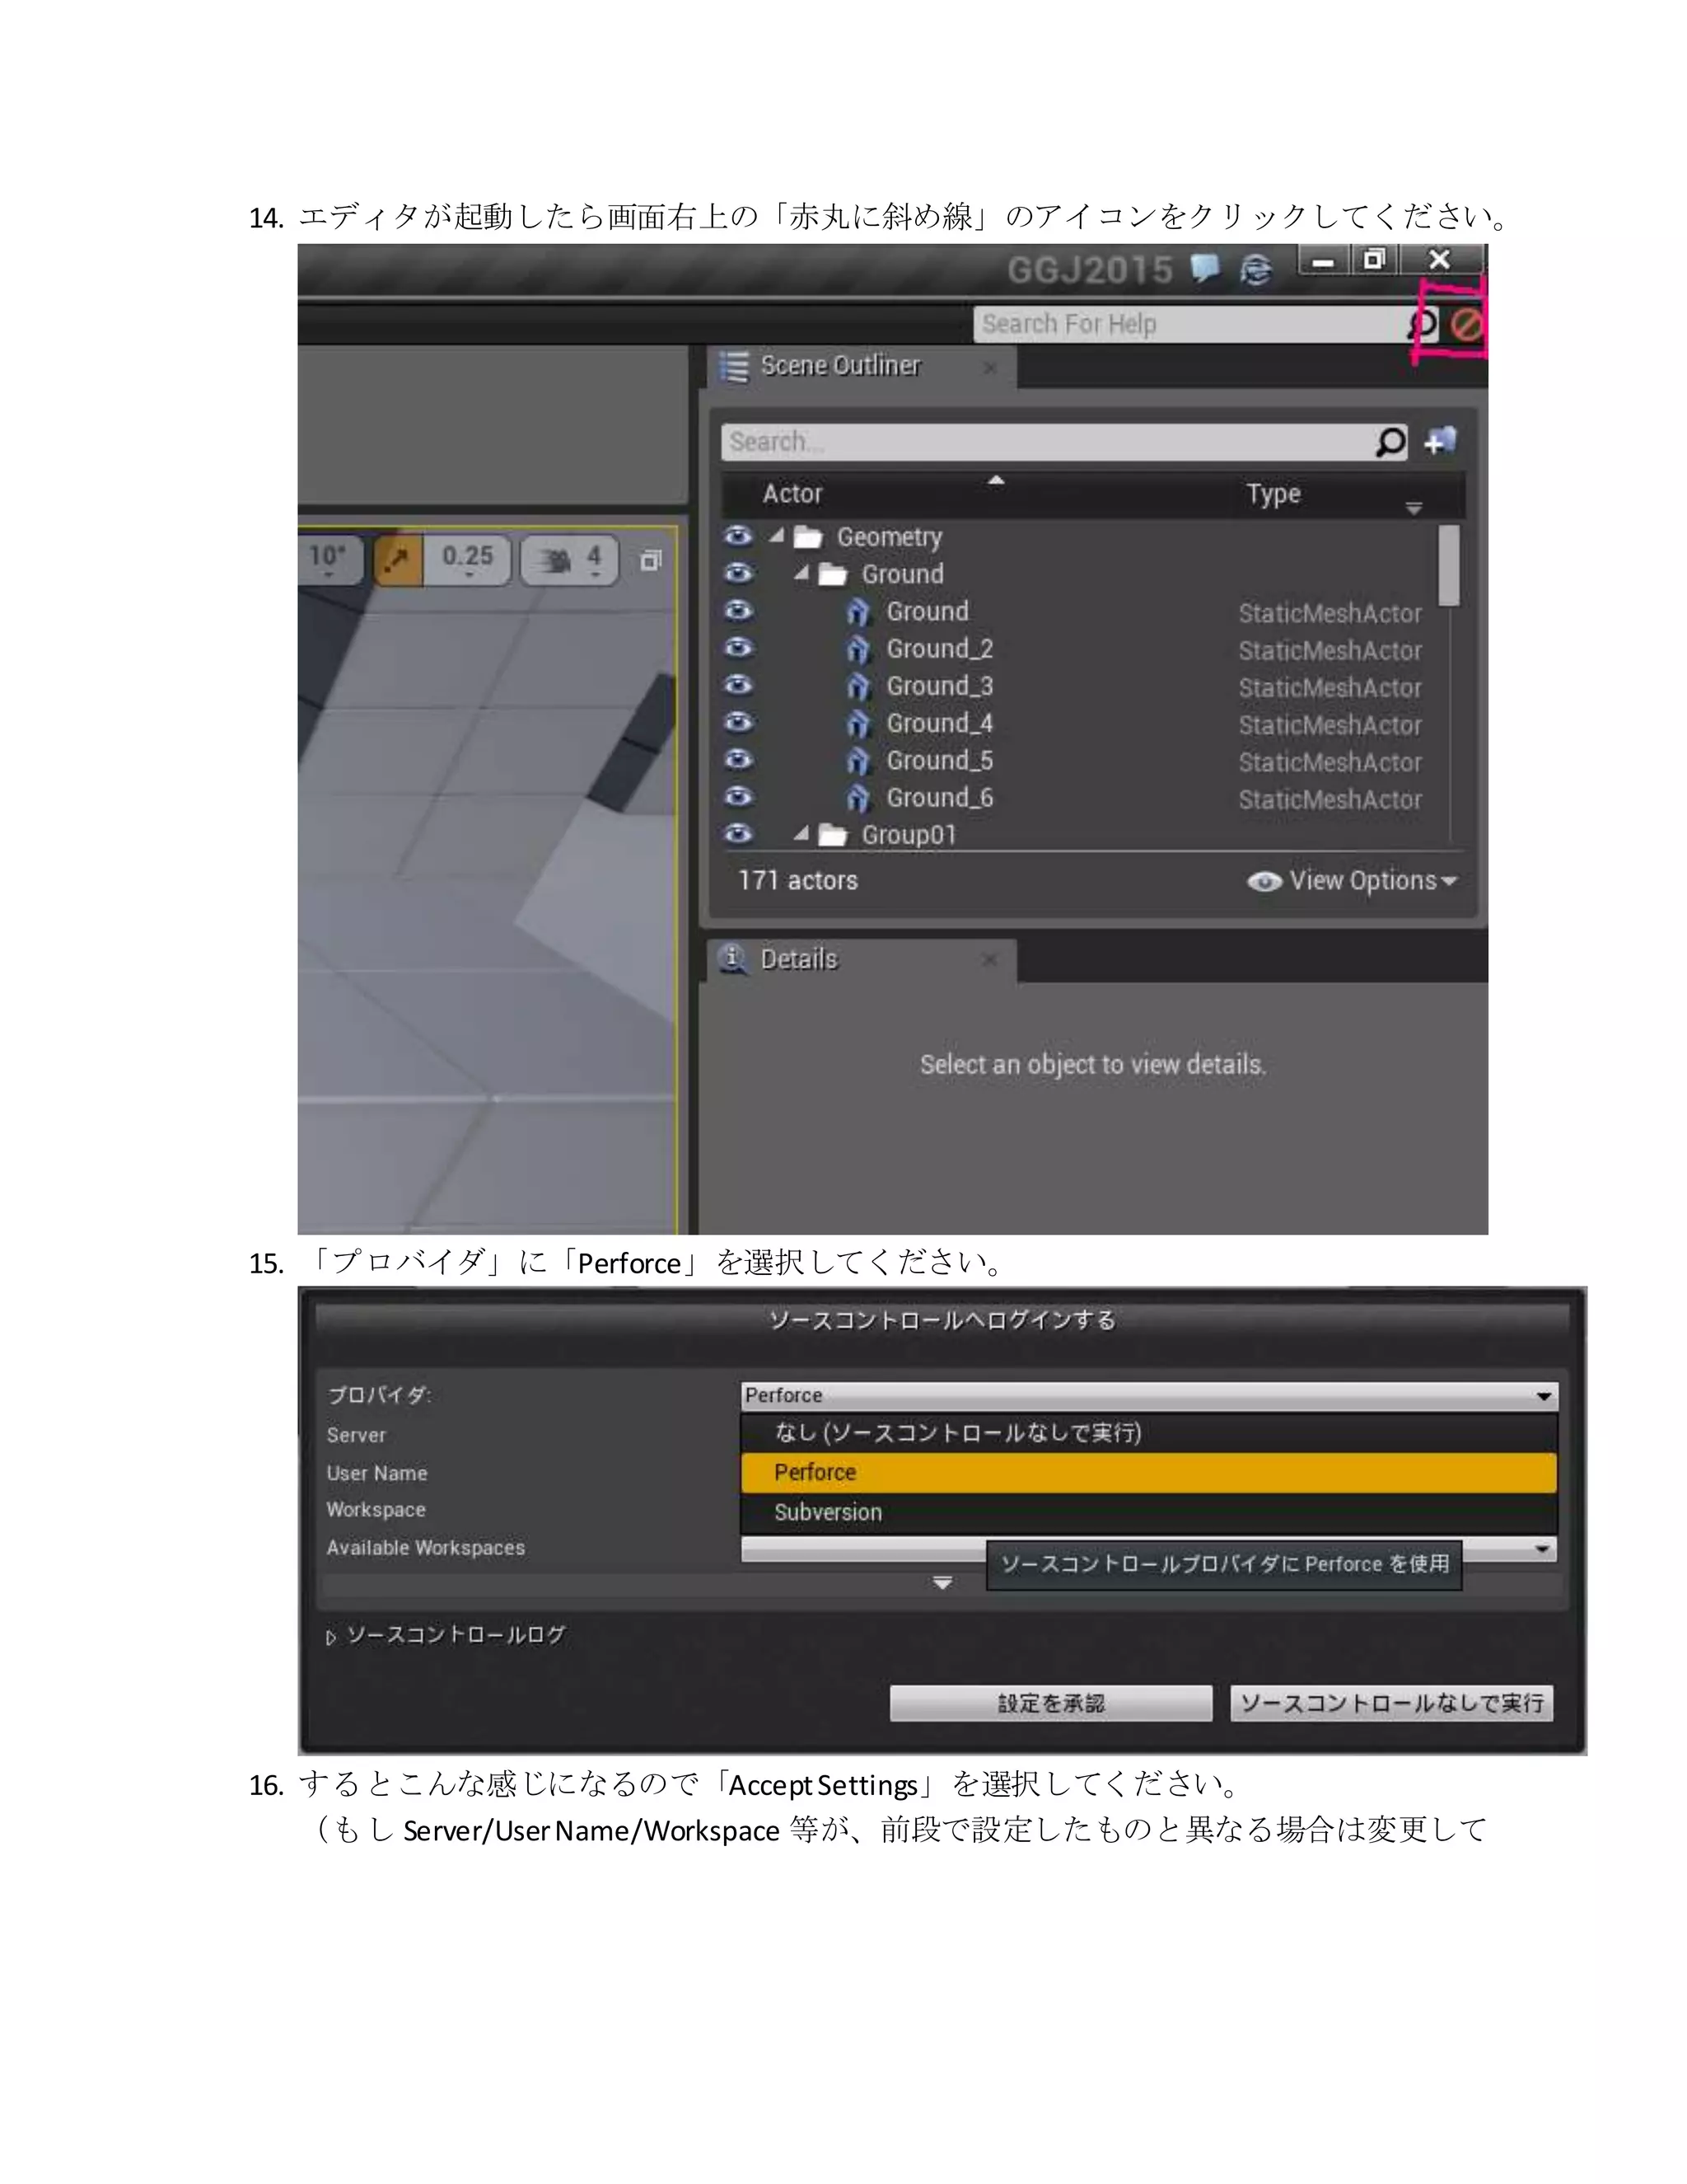This screenshot has height=2184, width=1687.
Task: Hide the Ground_3 actor
Action: (737, 685)
